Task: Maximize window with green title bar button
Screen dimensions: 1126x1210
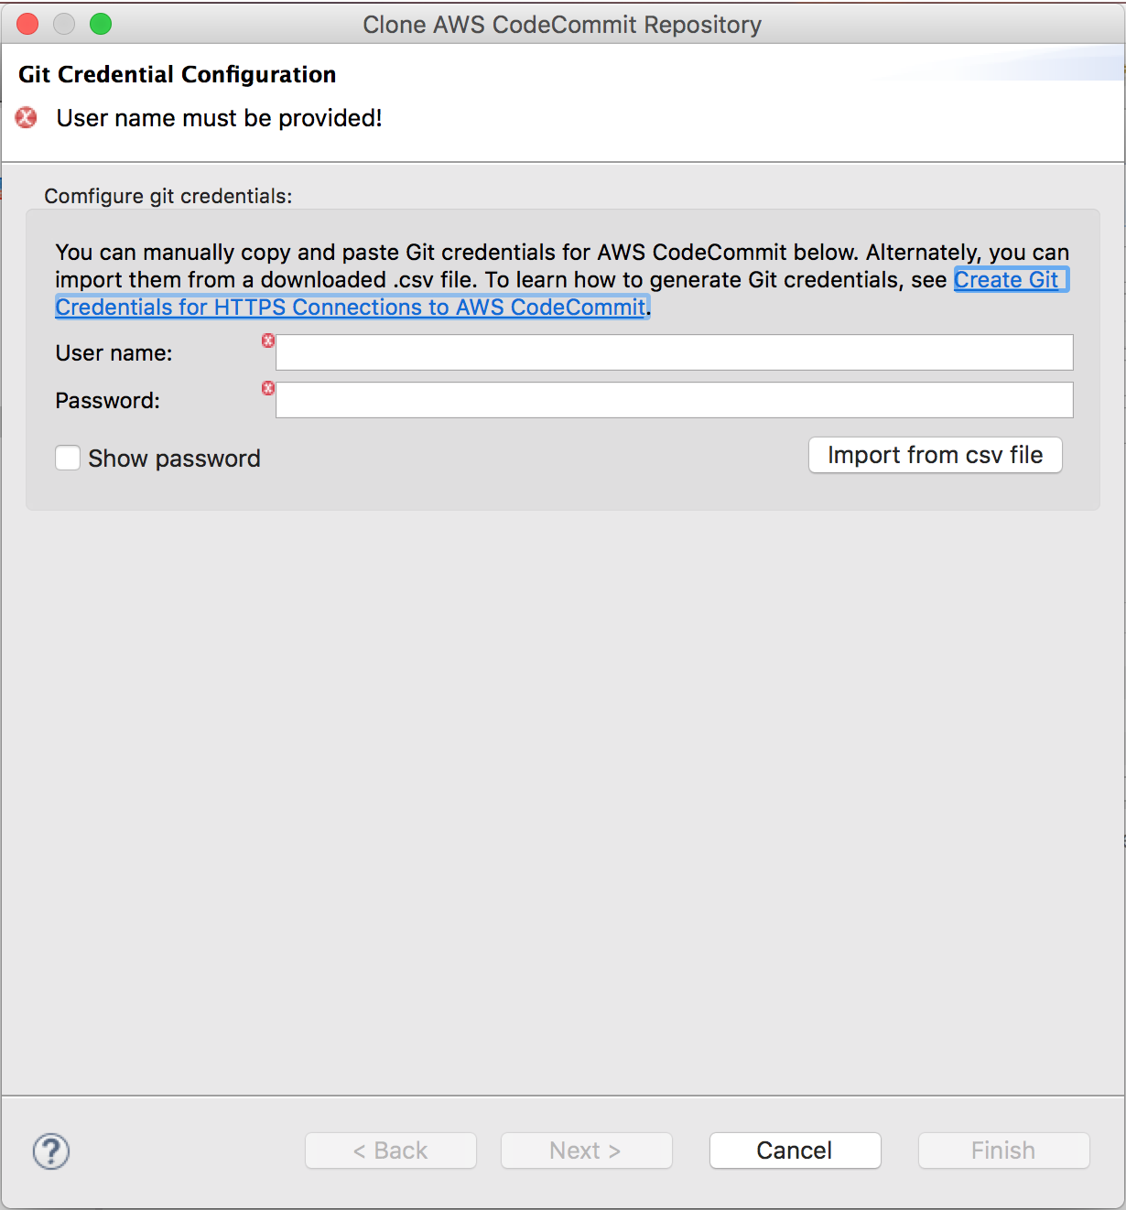Action: (x=101, y=24)
